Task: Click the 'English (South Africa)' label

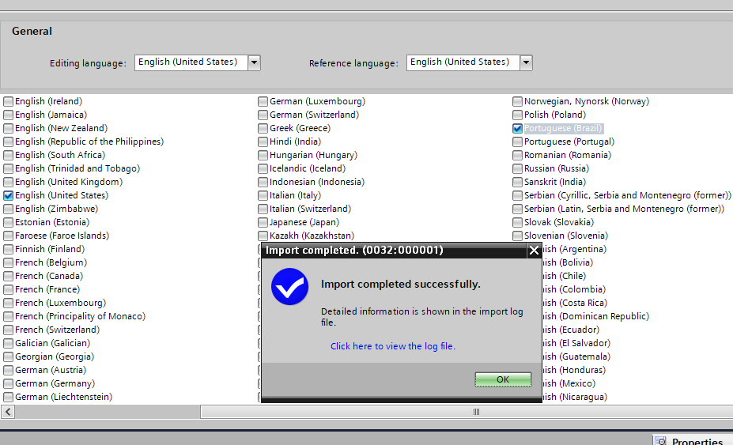Action: tap(60, 155)
